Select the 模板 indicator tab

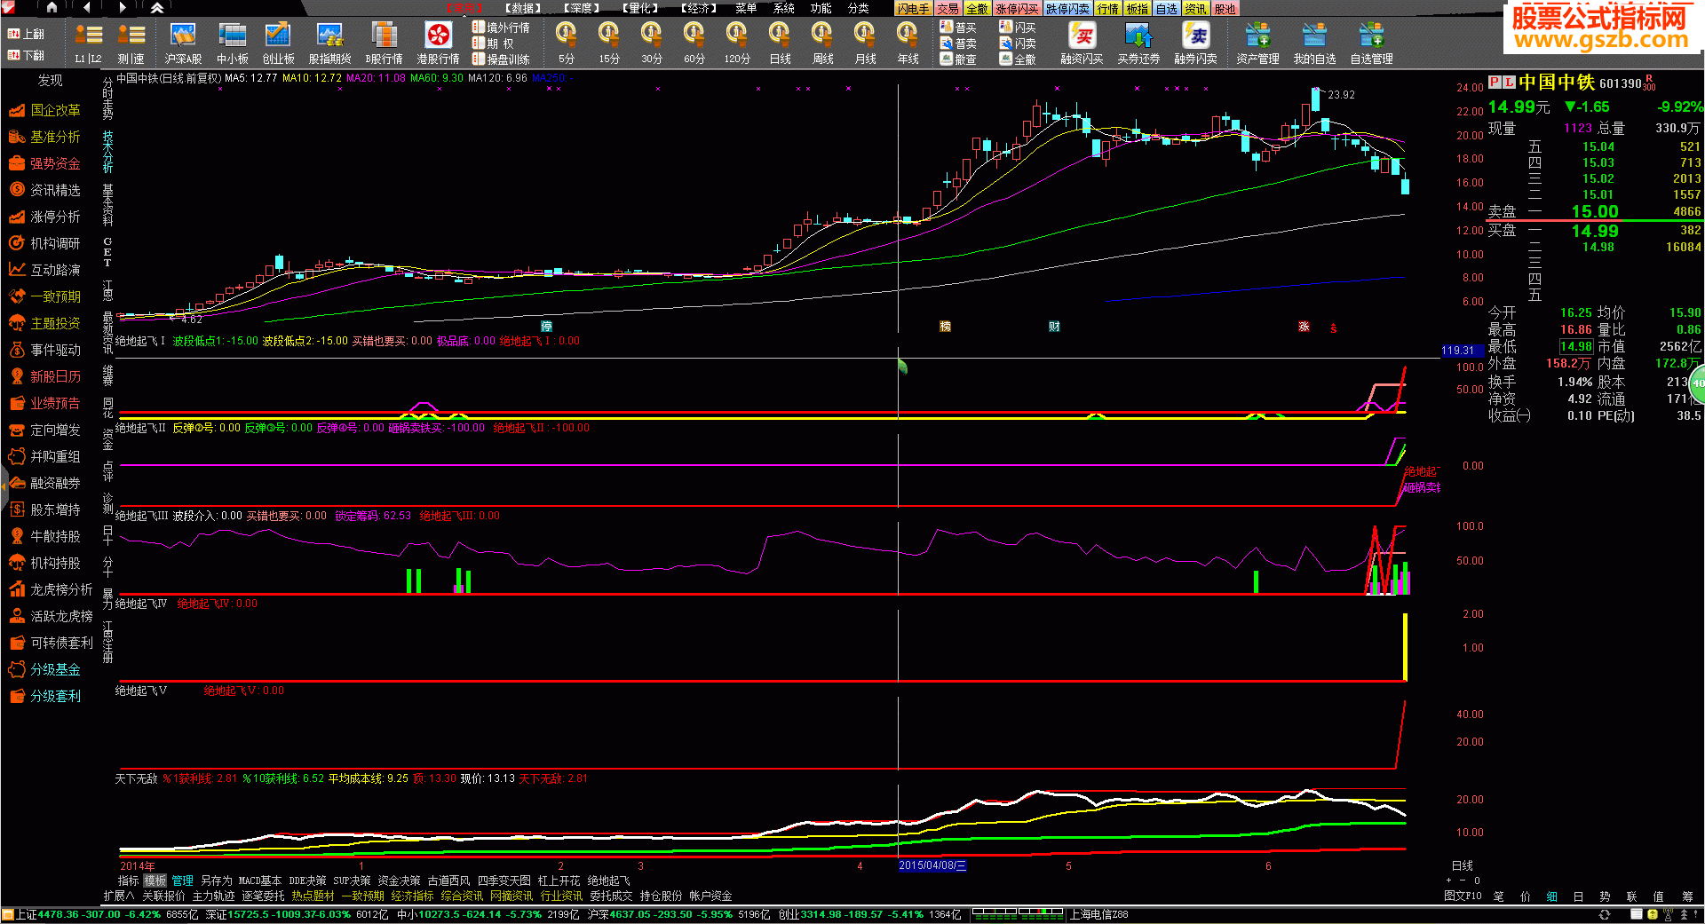pos(155,881)
